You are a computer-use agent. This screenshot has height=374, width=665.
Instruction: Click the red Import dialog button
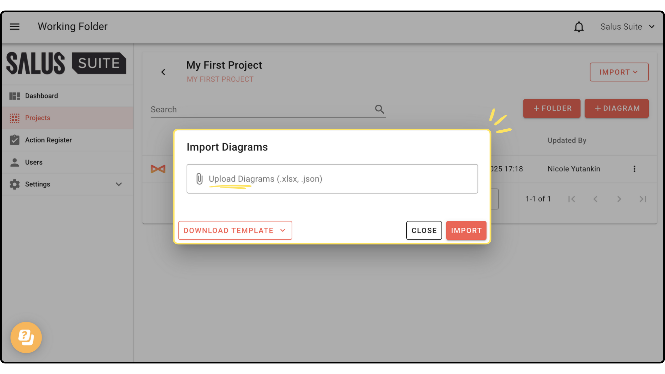click(466, 230)
